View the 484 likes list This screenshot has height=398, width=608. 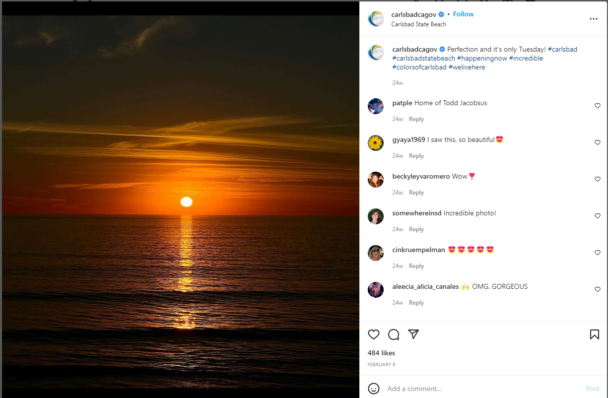[x=381, y=353]
